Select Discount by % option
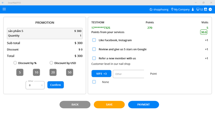This screenshot has width=215, height=113. click(15, 63)
